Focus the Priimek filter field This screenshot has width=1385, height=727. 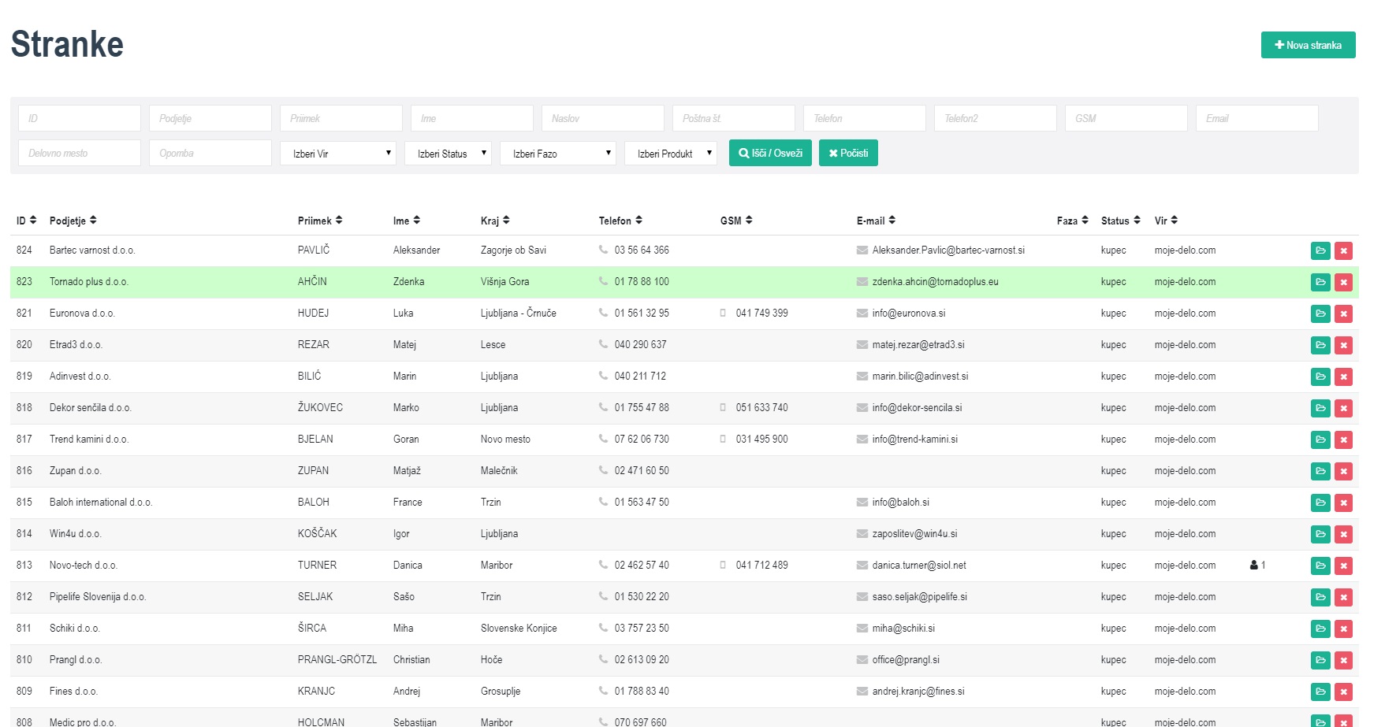click(x=341, y=118)
